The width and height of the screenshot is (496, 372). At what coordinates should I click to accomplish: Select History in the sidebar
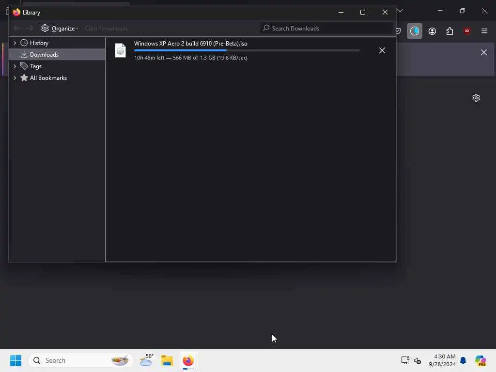(39, 43)
